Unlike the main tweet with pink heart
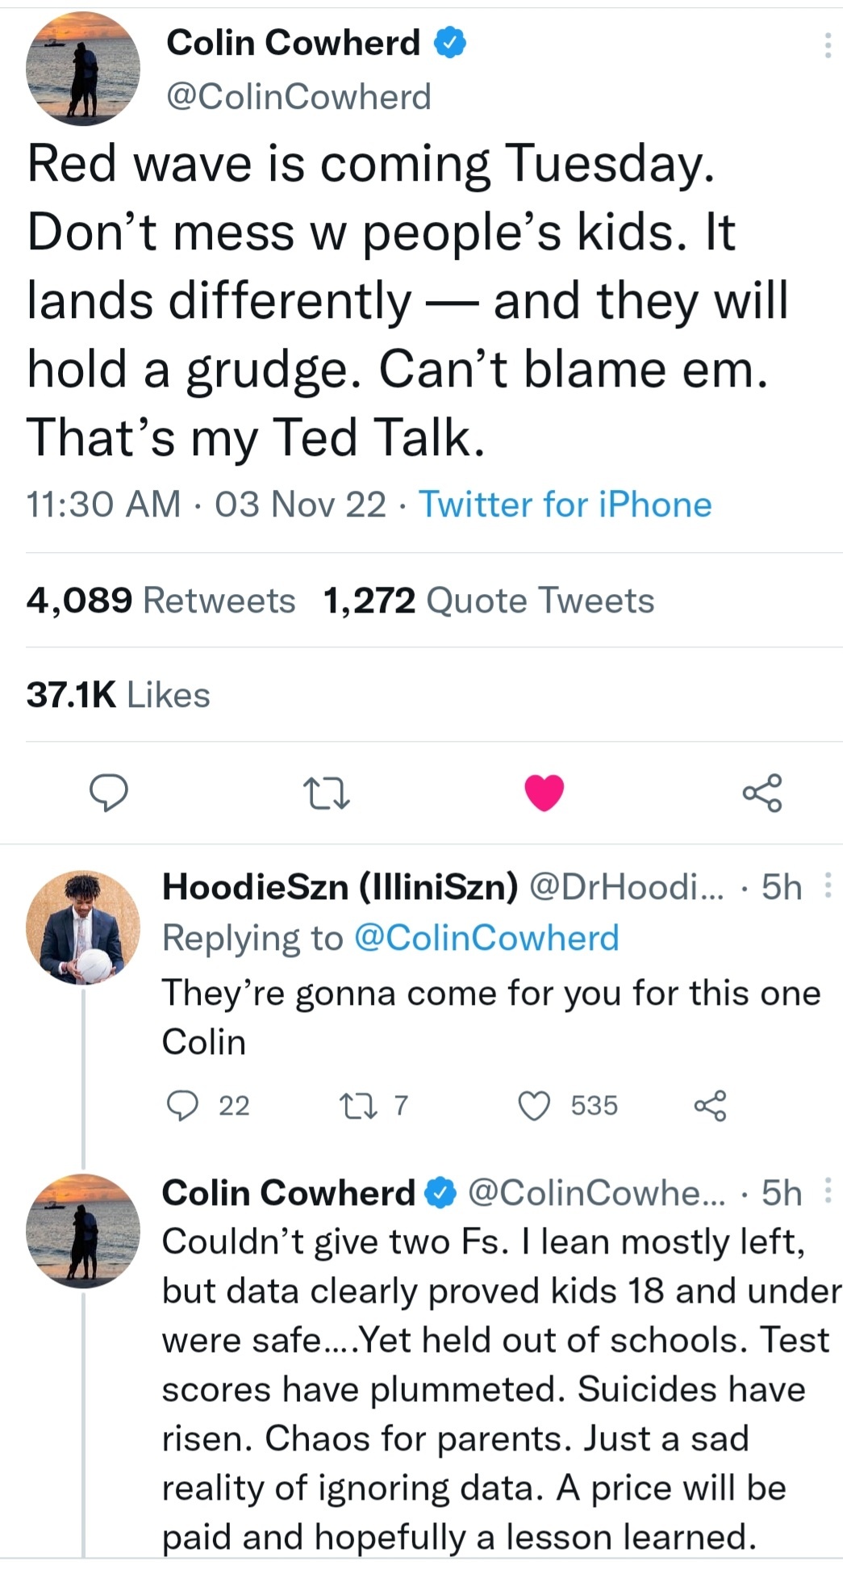 [x=545, y=793]
